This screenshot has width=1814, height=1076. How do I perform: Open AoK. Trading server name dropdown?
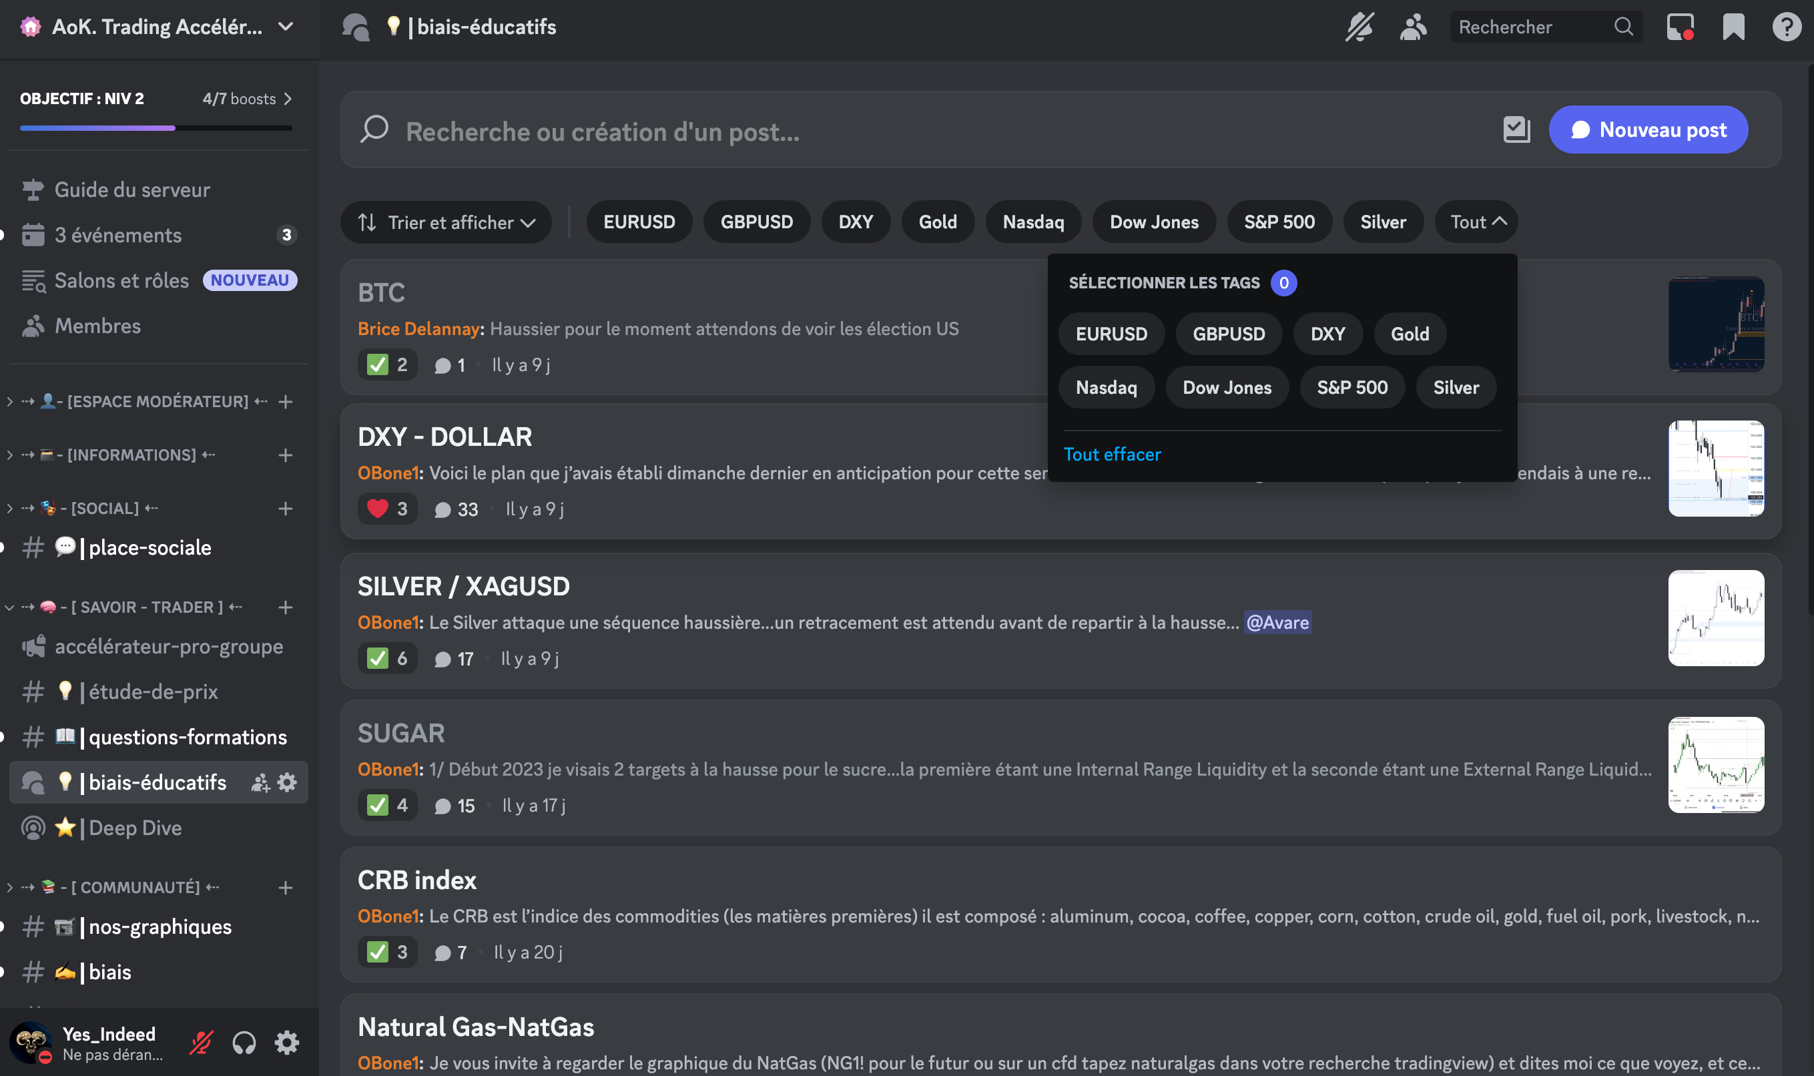158,27
